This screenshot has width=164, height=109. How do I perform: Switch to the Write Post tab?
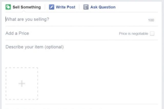point(66,7)
